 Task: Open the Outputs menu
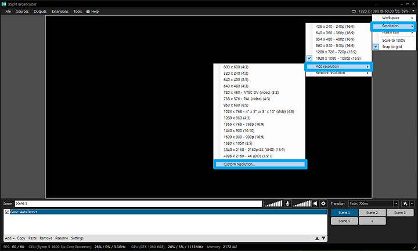(40, 12)
